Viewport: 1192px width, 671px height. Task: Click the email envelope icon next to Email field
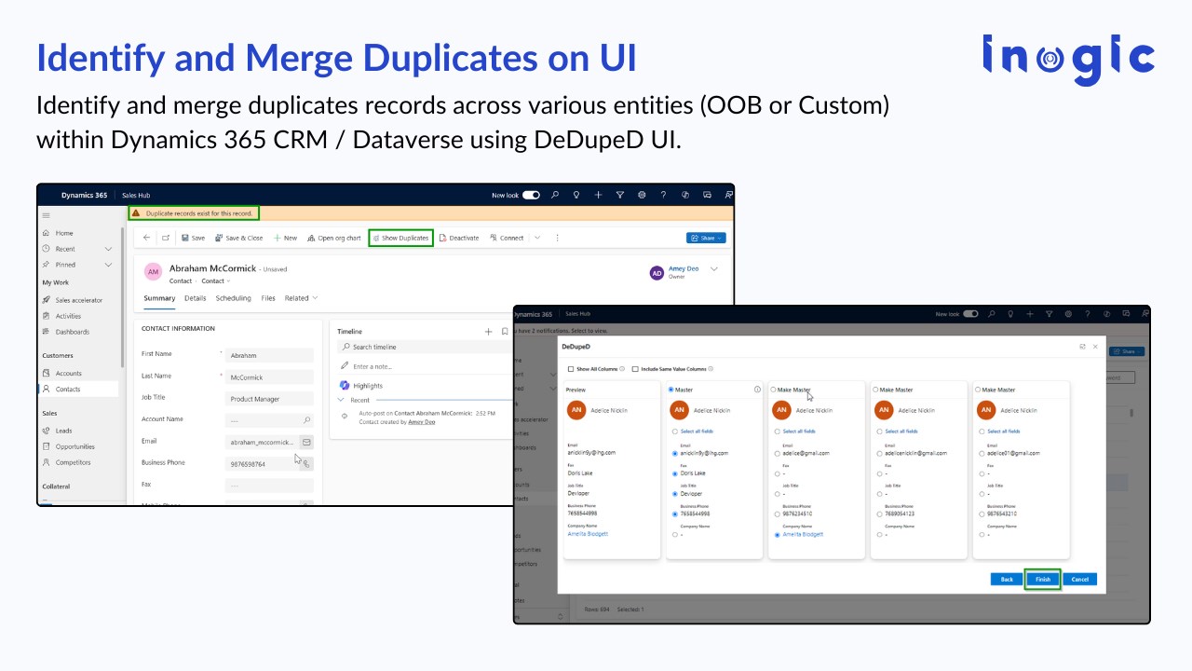tap(306, 442)
